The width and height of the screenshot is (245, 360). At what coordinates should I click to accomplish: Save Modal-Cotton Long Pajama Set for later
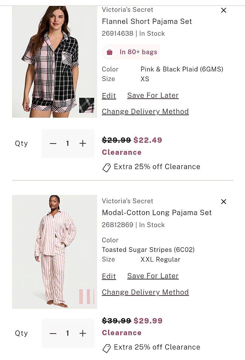(x=153, y=276)
